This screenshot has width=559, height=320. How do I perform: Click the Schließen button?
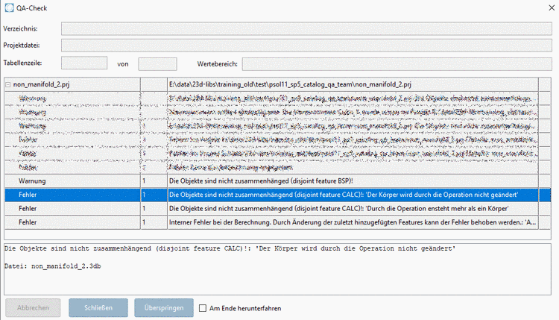tap(98, 307)
